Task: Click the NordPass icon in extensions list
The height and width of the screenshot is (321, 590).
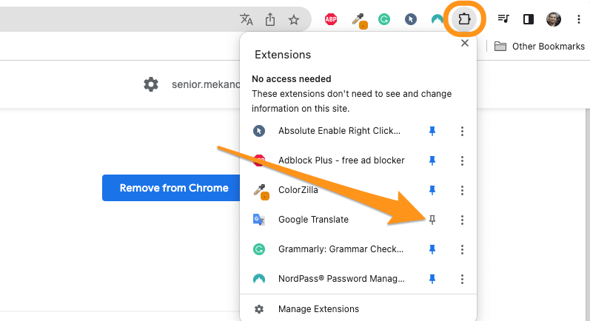Action: [x=259, y=279]
